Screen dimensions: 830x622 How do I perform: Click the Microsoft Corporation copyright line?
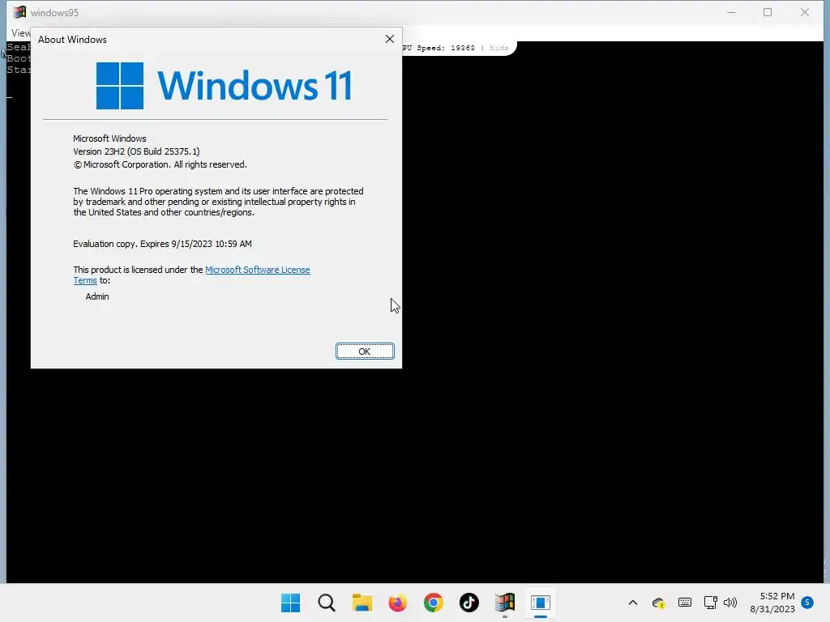(160, 164)
